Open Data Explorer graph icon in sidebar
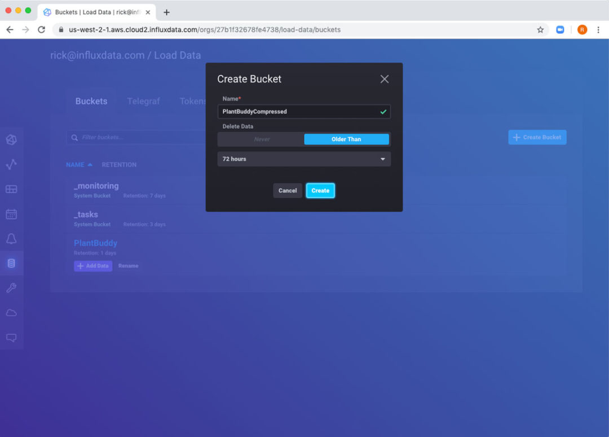The width and height of the screenshot is (609, 437). click(11, 164)
